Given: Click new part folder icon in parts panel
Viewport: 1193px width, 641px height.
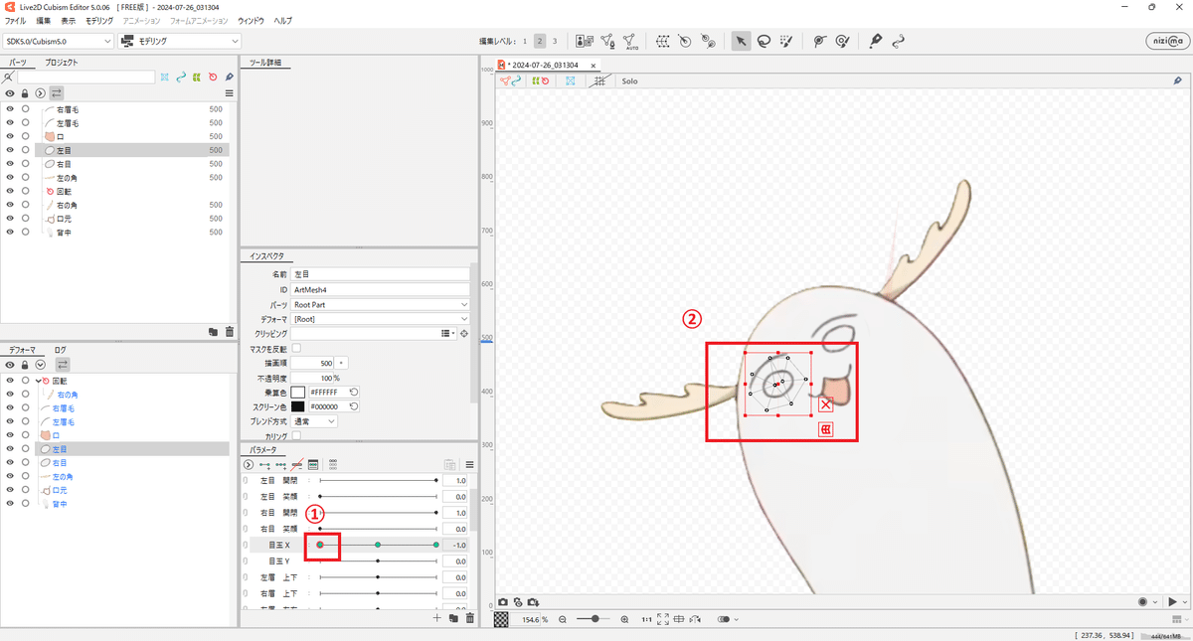Looking at the screenshot, I should tap(213, 331).
